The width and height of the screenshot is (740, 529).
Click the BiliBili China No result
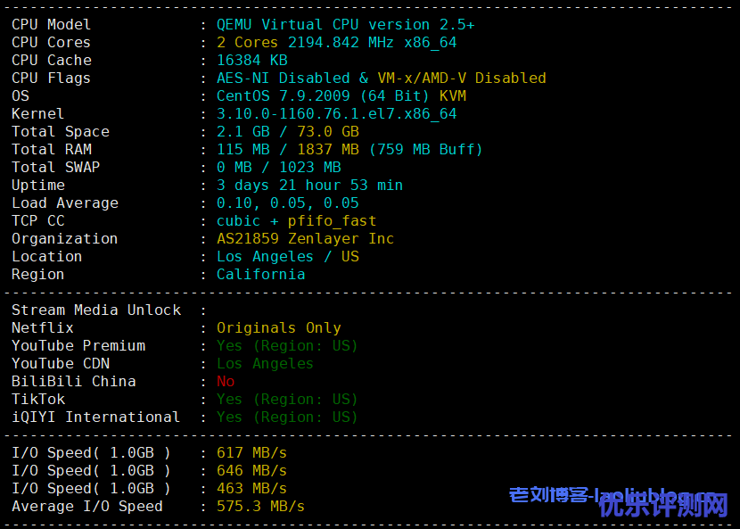click(226, 382)
